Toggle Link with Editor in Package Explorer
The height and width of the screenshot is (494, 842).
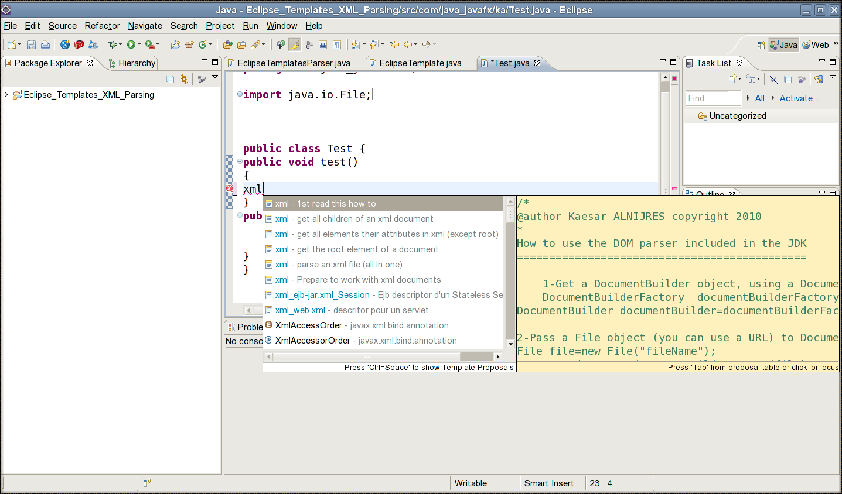(x=184, y=79)
